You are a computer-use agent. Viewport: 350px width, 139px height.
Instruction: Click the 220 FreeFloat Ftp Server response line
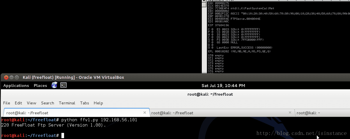[x=54, y=125]
